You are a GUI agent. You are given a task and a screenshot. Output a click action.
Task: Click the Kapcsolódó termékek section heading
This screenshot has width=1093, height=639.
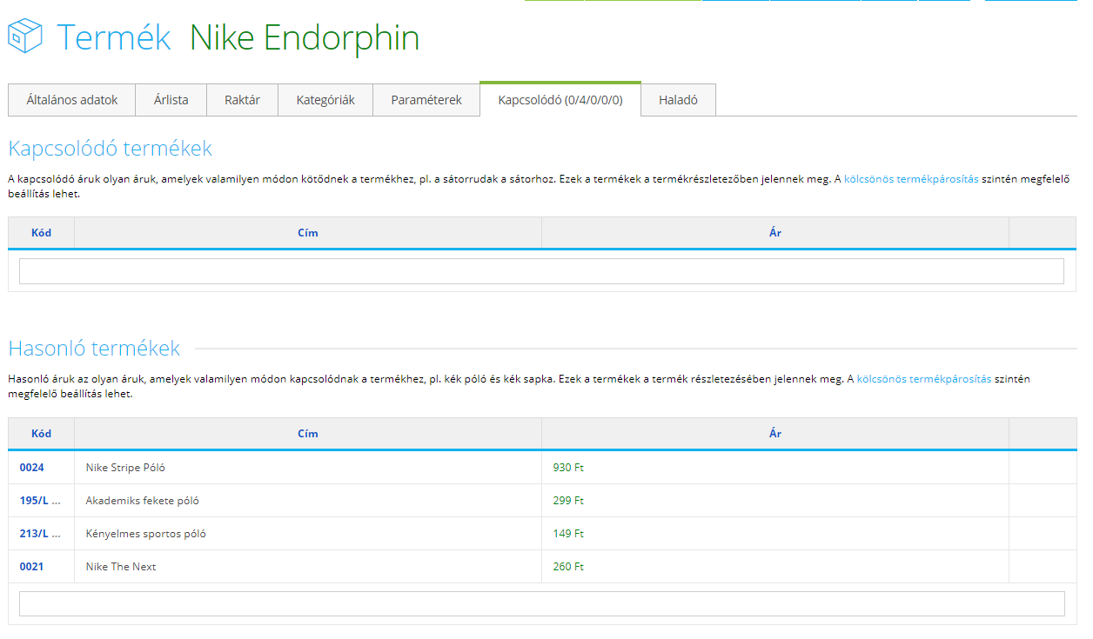(x=111, y=148)
